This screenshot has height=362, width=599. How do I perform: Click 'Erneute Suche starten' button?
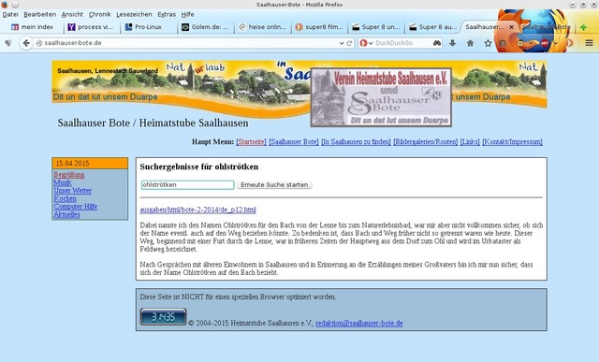pos(274,185)
